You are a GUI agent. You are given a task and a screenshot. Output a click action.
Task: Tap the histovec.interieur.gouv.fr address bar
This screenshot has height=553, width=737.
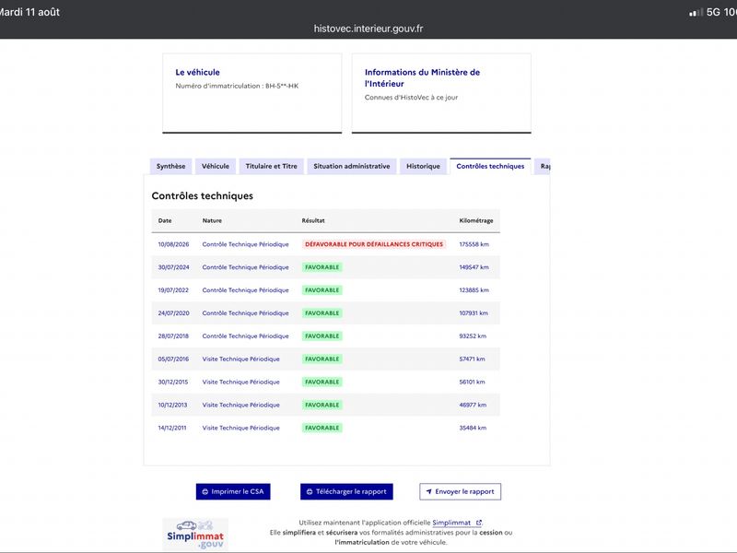click(368, 29)
